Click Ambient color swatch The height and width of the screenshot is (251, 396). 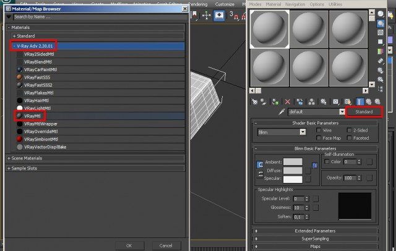click(x=293, y=162)
